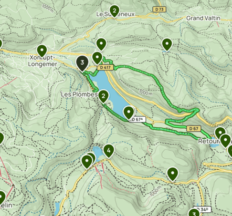
Task: Click the Xonrupt-Longemer town label
Action: [43, 61]
